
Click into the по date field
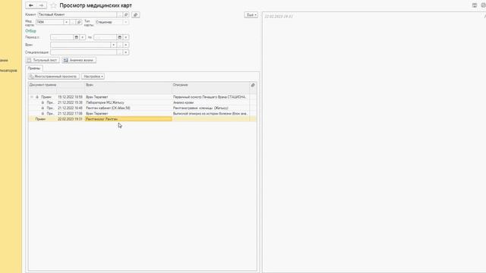106,37
